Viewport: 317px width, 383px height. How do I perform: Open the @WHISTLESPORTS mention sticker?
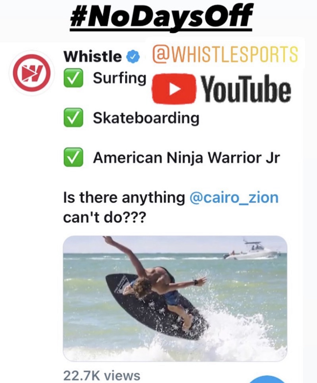click(225, 54)
